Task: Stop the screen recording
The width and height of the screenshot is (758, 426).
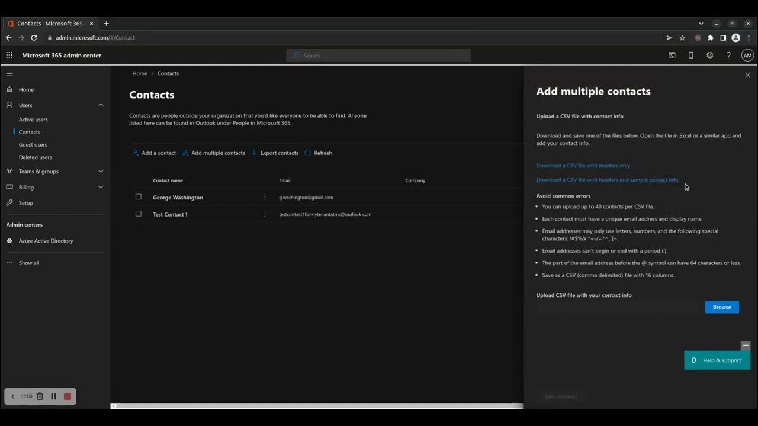Action: click(68, 396)
